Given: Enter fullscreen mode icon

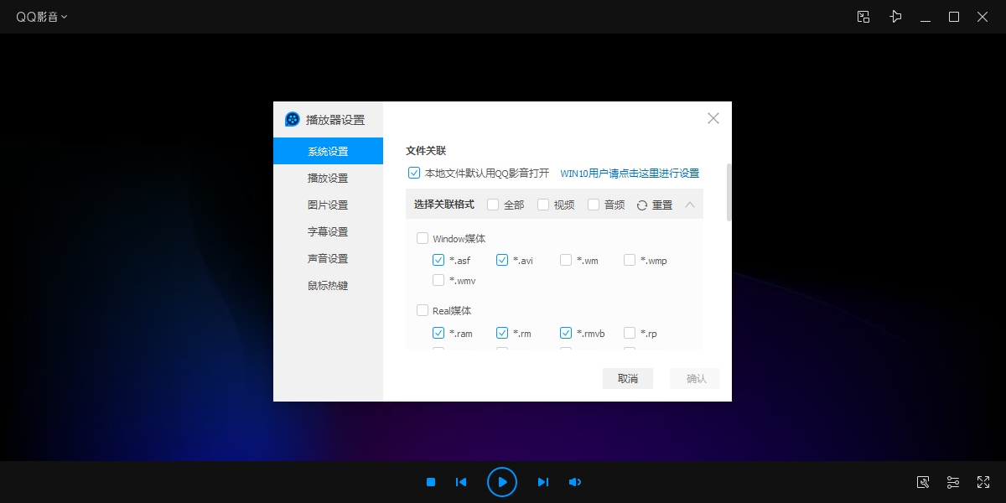Looking at the screenshot, I should pos(983,482).
